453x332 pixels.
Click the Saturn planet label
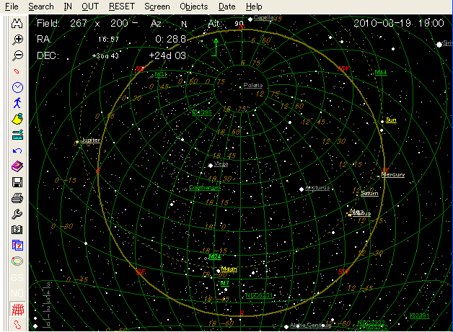tap(369, 193)
